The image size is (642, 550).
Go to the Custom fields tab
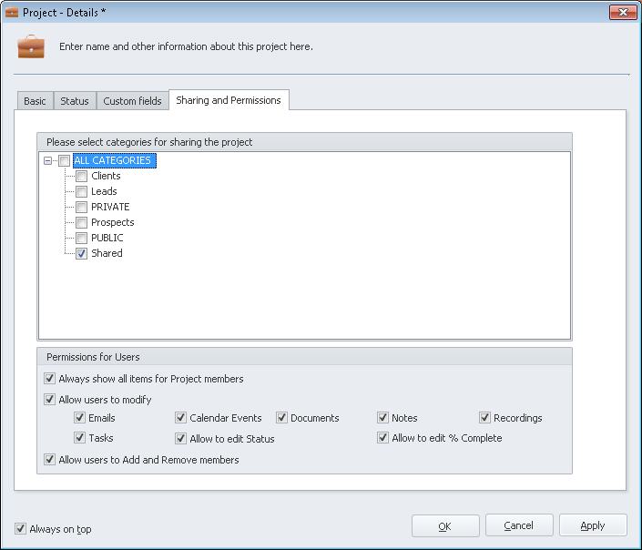pos(132,101)
